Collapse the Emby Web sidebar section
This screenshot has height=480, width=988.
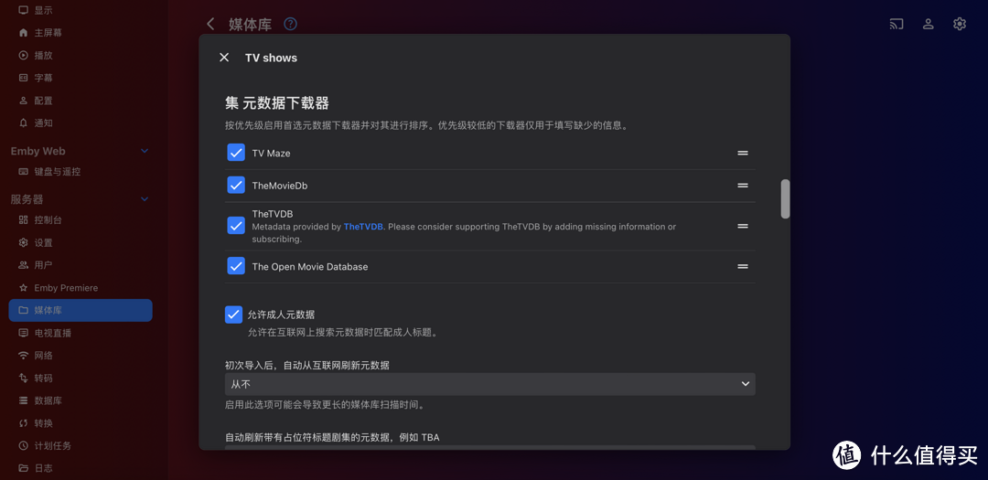coord(145,151)
